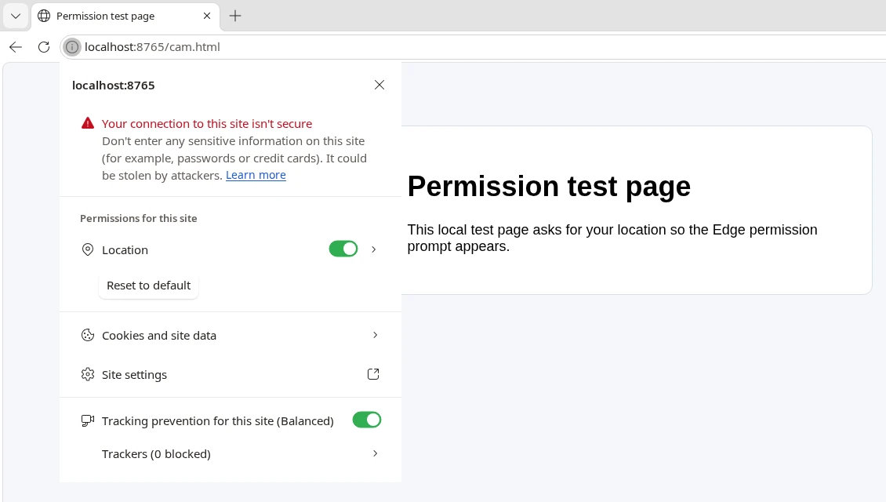Click the site information icon in address bar
The width and height of the screenshot is (886, 502).
point(72,47)
